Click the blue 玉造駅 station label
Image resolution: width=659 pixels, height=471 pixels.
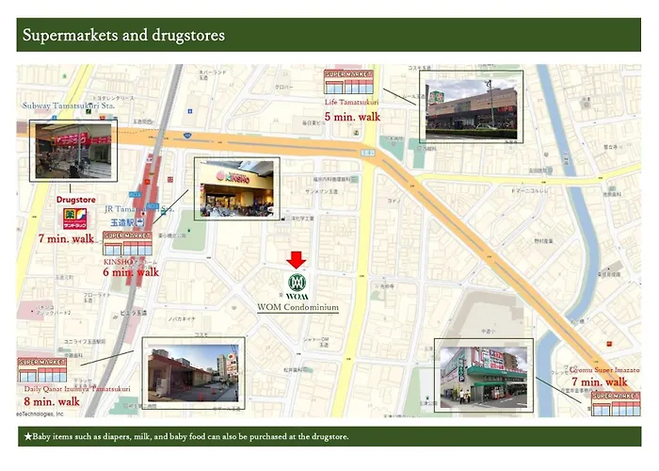(x=127, y=222)
